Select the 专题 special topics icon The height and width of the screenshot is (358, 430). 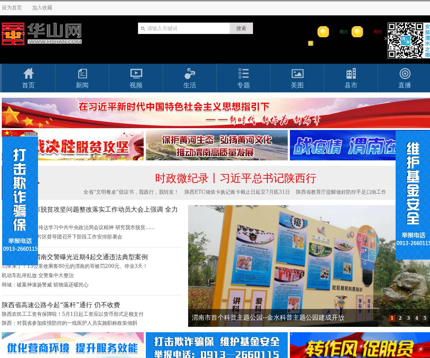coord(243,78)
